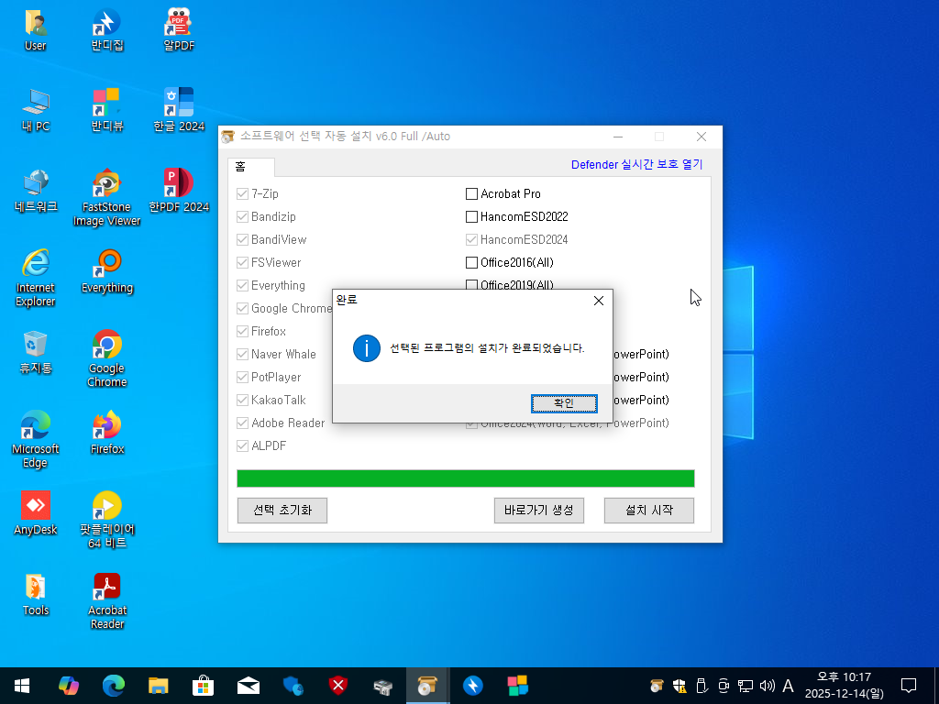Open the notification center icon

point(909,686)
